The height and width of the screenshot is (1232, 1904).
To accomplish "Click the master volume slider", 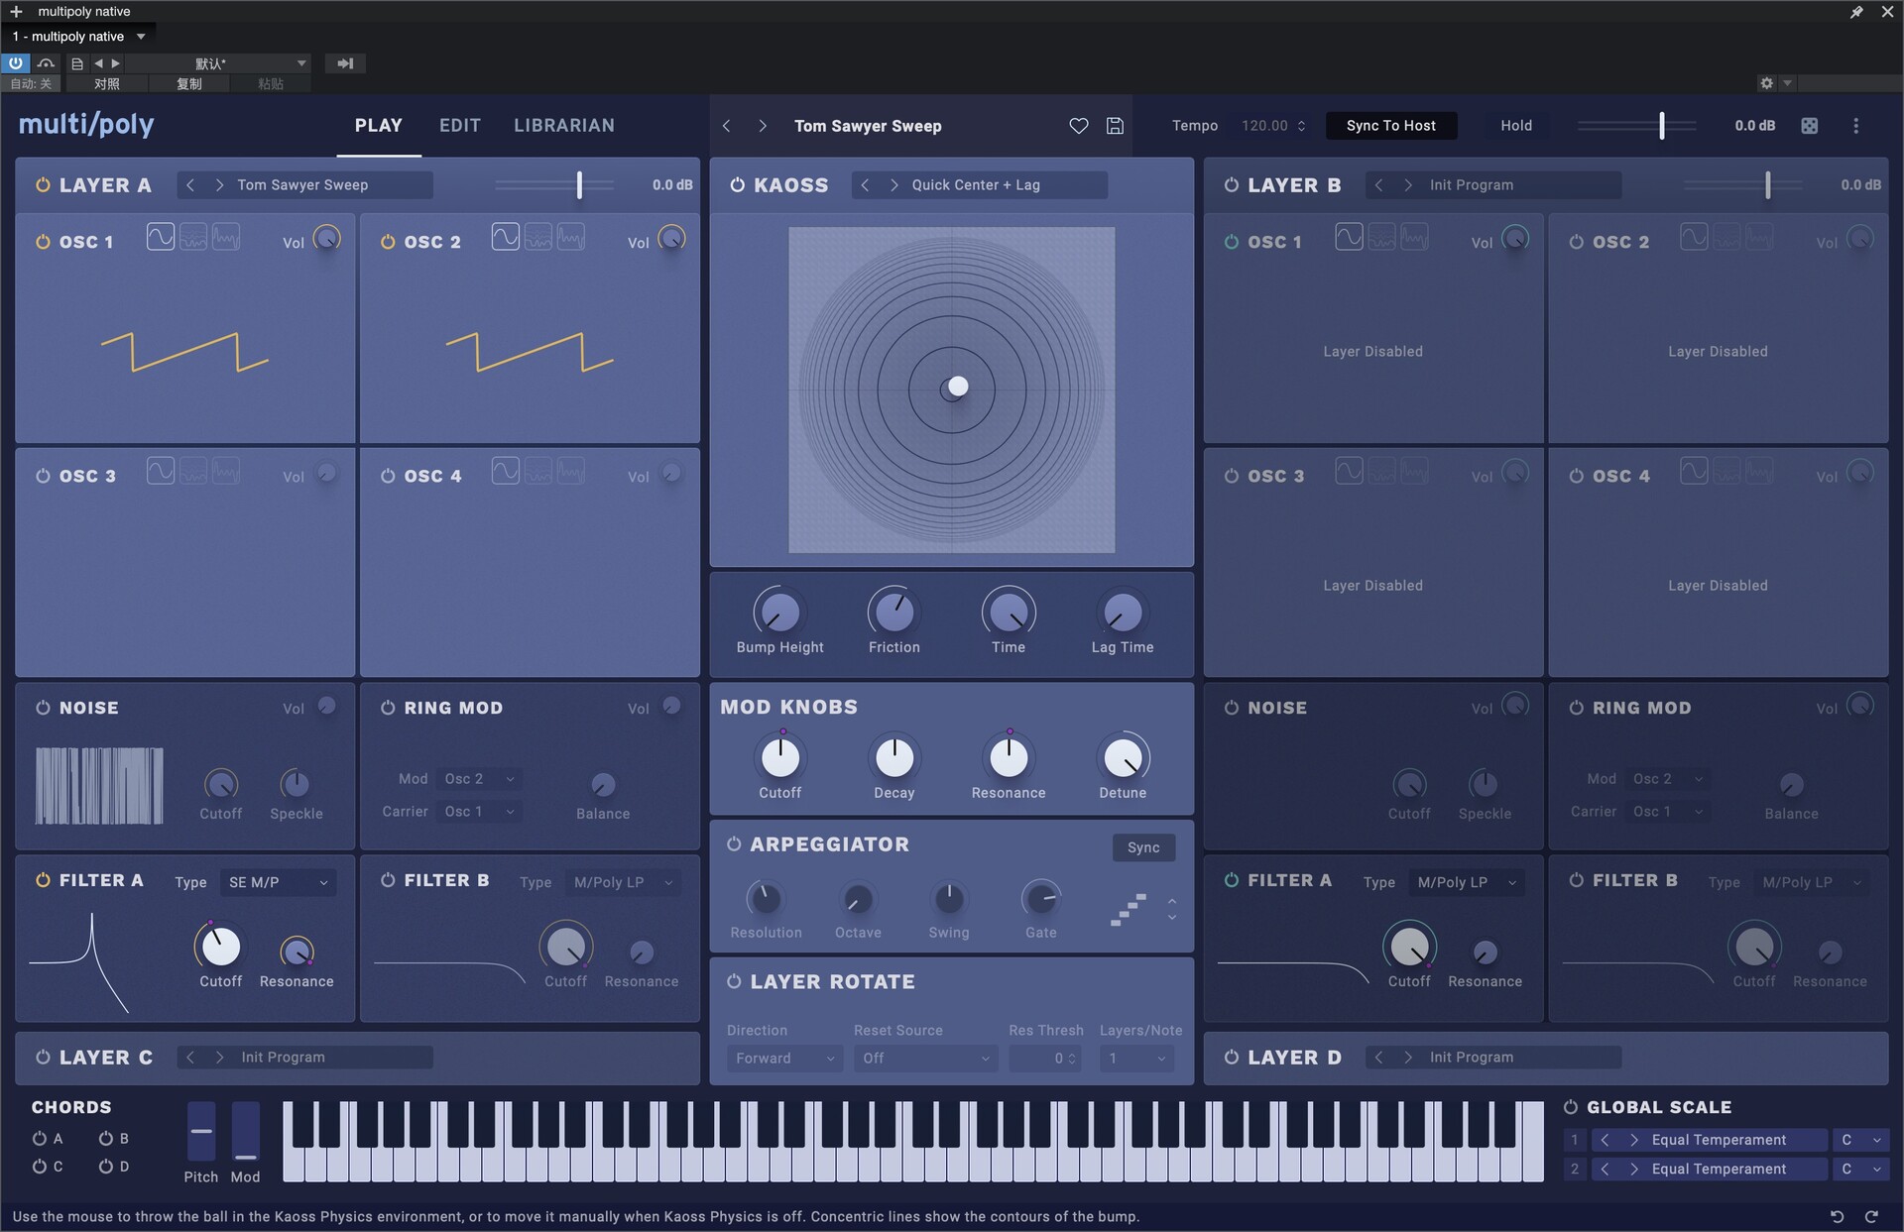I will coord(1637,126).
